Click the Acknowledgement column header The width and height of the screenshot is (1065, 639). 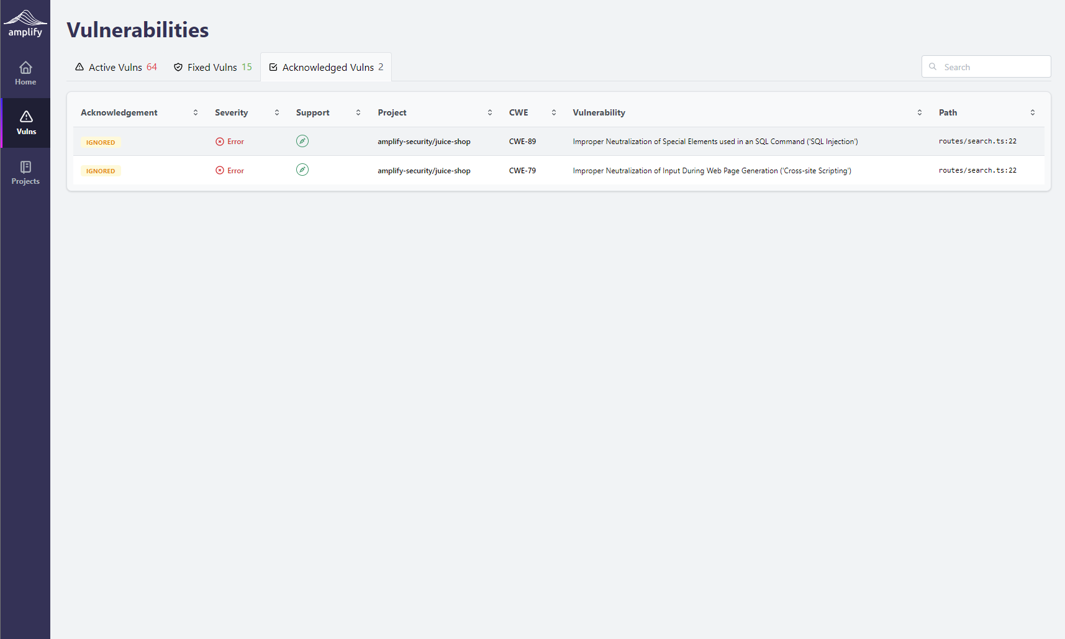coord(119,112)
